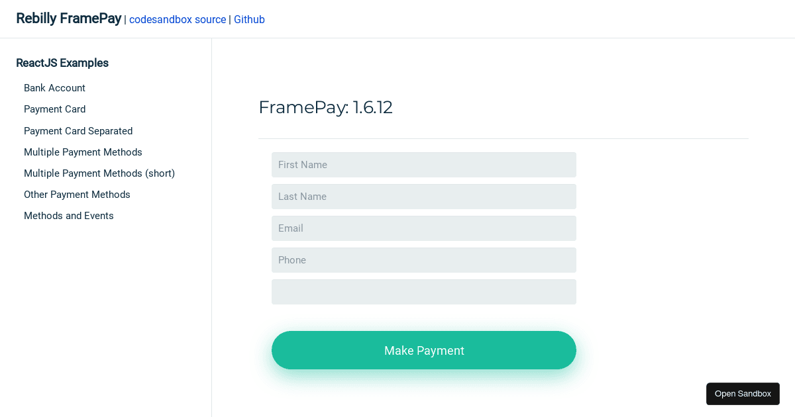795x417 pixels.
Task: Open the Bank Account example
Action: click(x=54, y=88)
